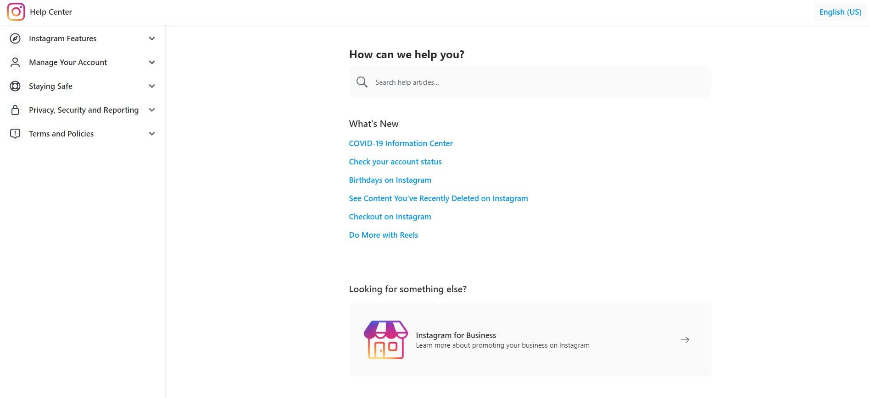Expand the Instagram Features chevron
This screenshot has width=870, height=398.
(152, 38)
